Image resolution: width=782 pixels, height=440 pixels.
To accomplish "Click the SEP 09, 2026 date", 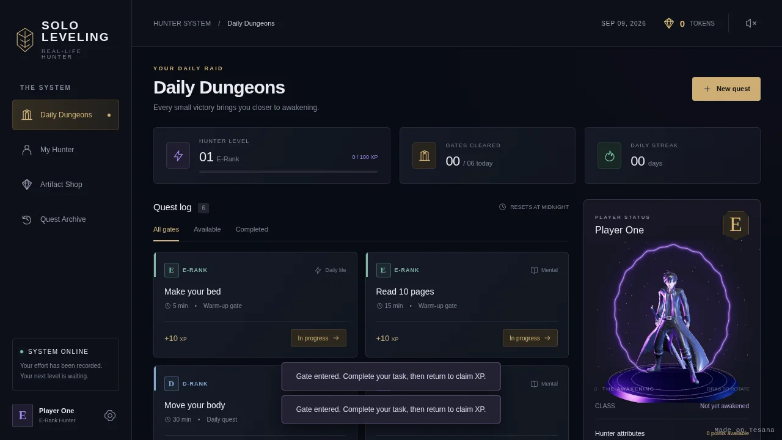I will 623,23.
